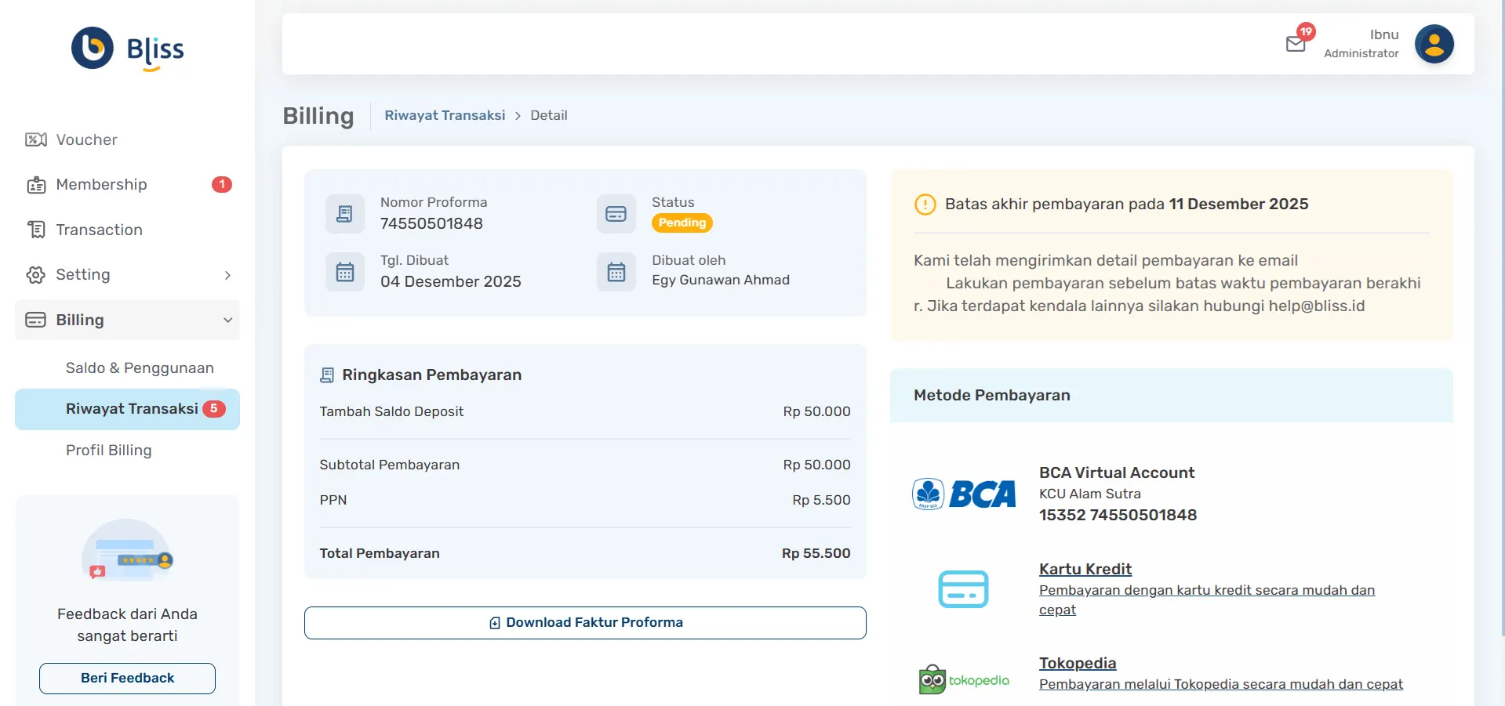Screen dimensions: 1505x706
Task: Select the BCA bank logo
Action: 963,494
